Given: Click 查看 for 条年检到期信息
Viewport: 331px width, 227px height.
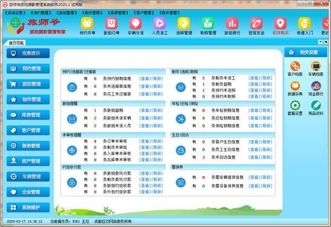Looking at the screenshot, I should [254, 110].
